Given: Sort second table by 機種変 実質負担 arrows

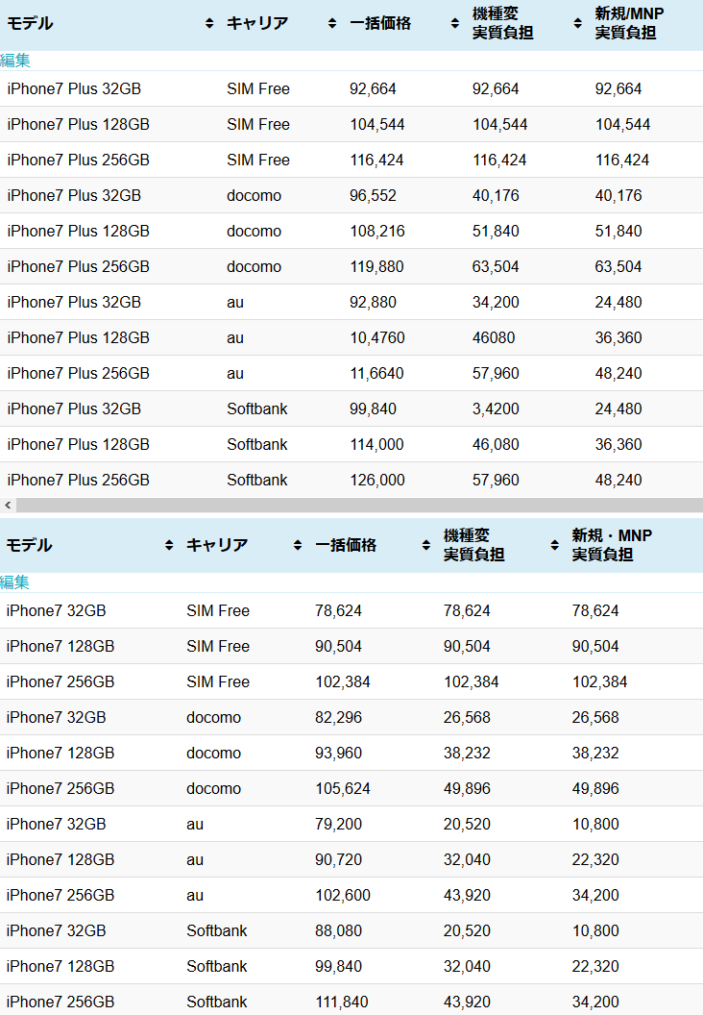Looking at the screenshot, I should pyautogui.click(x=554, y=545).
